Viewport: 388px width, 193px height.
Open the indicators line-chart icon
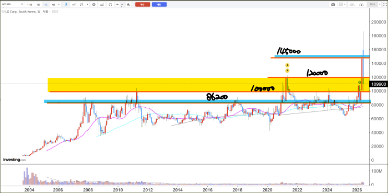pyautogui.click(x=74, y=5)
